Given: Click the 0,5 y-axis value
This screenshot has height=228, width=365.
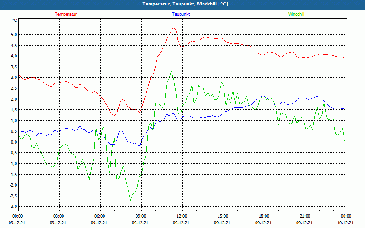Looking at the screenshot, I should [15, 131].
